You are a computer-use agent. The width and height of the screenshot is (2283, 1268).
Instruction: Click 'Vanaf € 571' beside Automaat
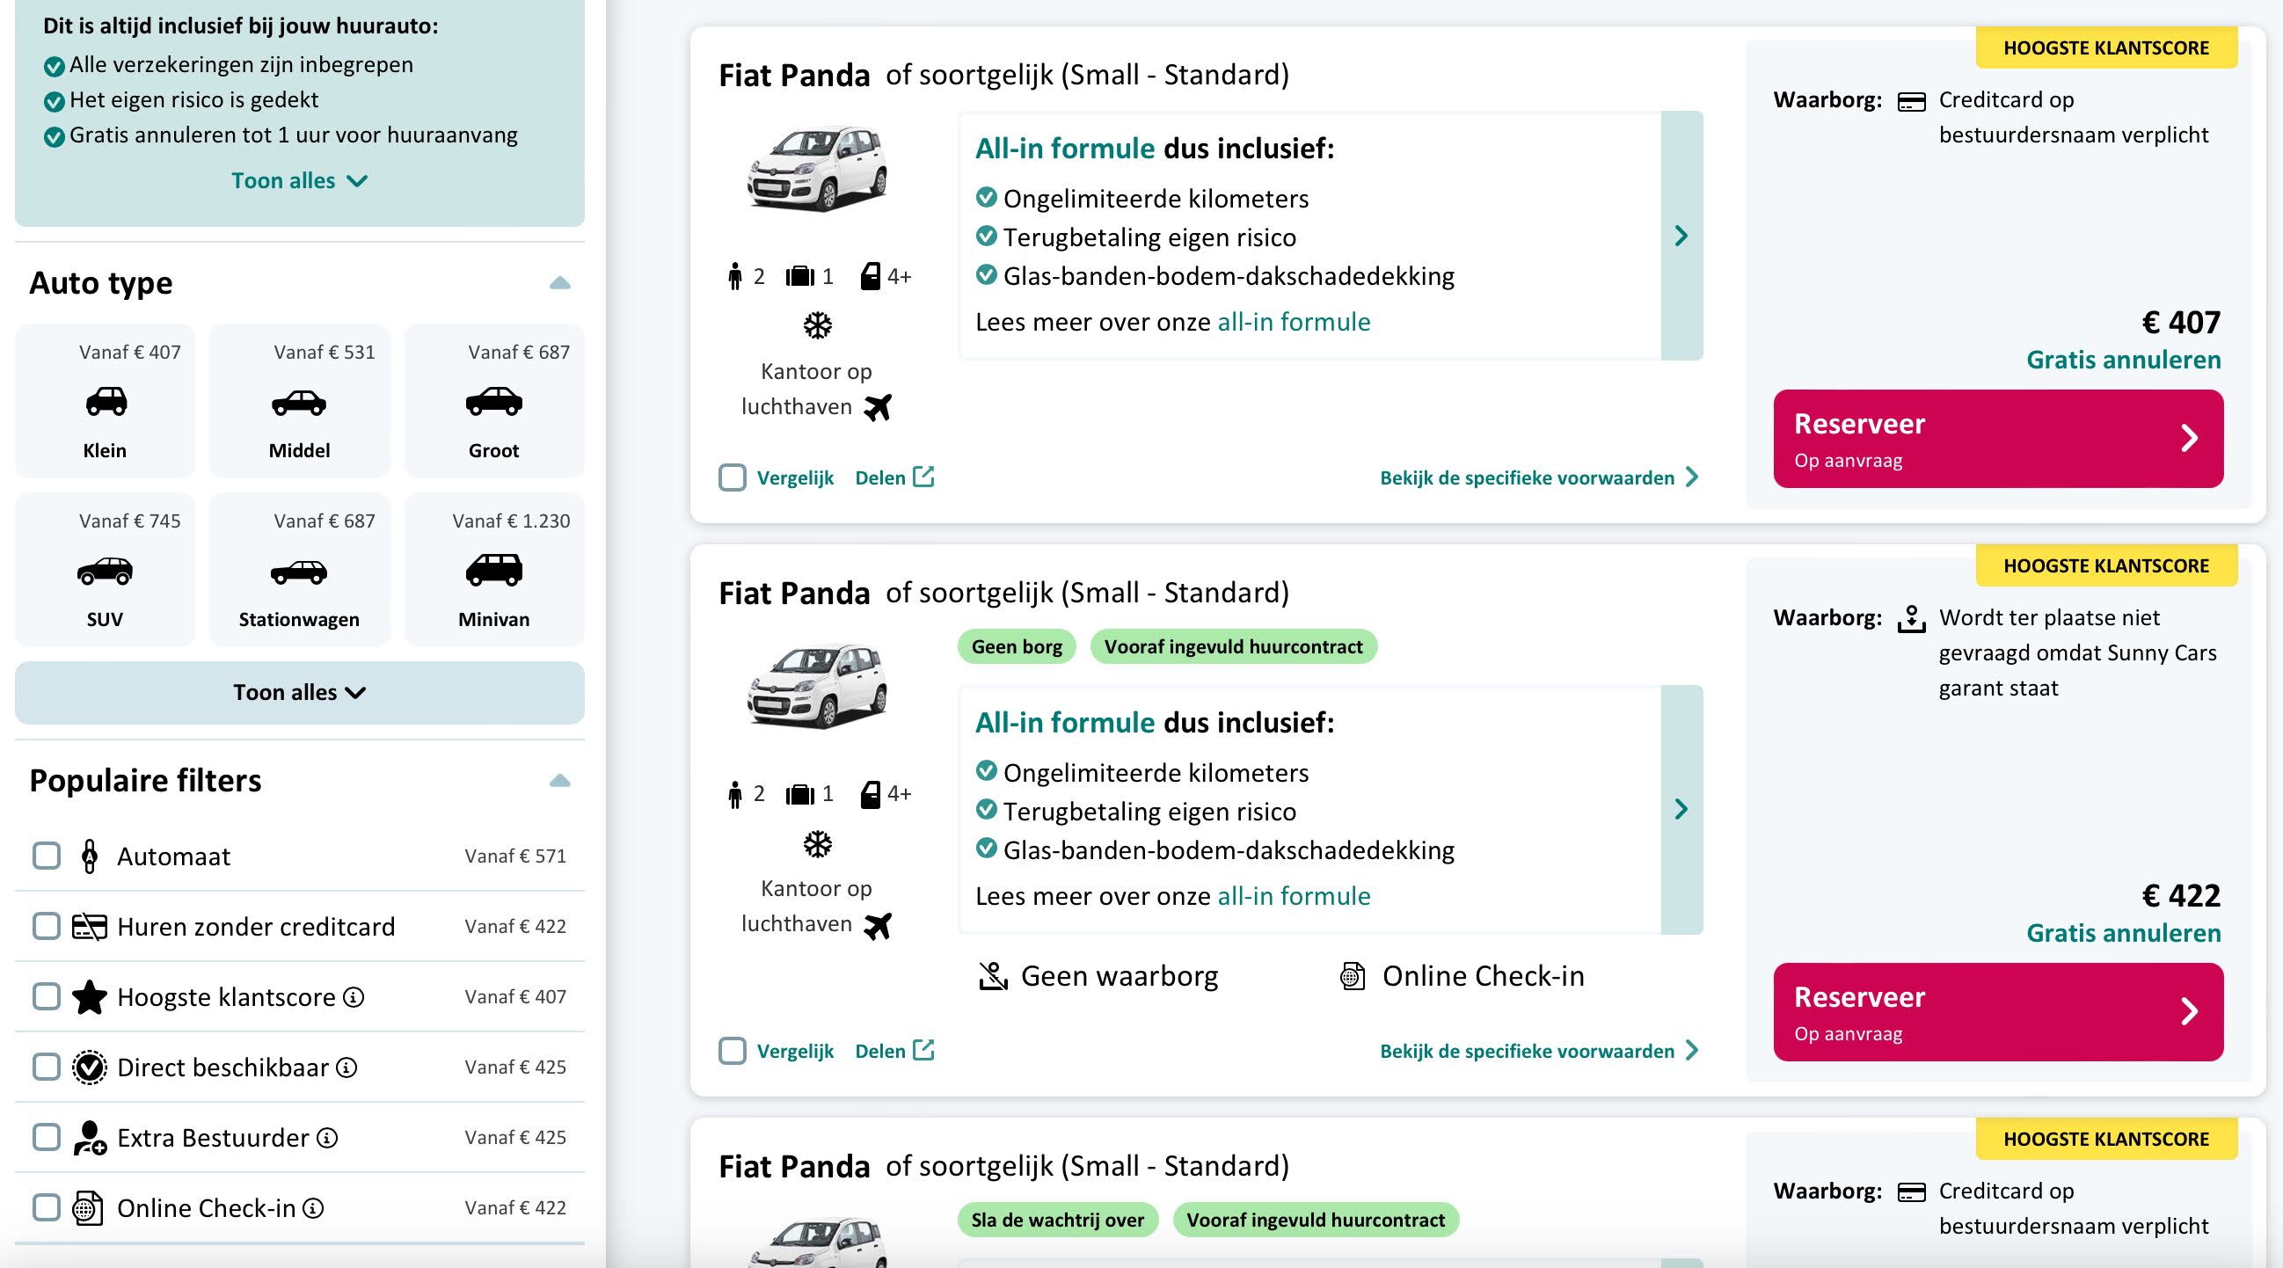515,856
